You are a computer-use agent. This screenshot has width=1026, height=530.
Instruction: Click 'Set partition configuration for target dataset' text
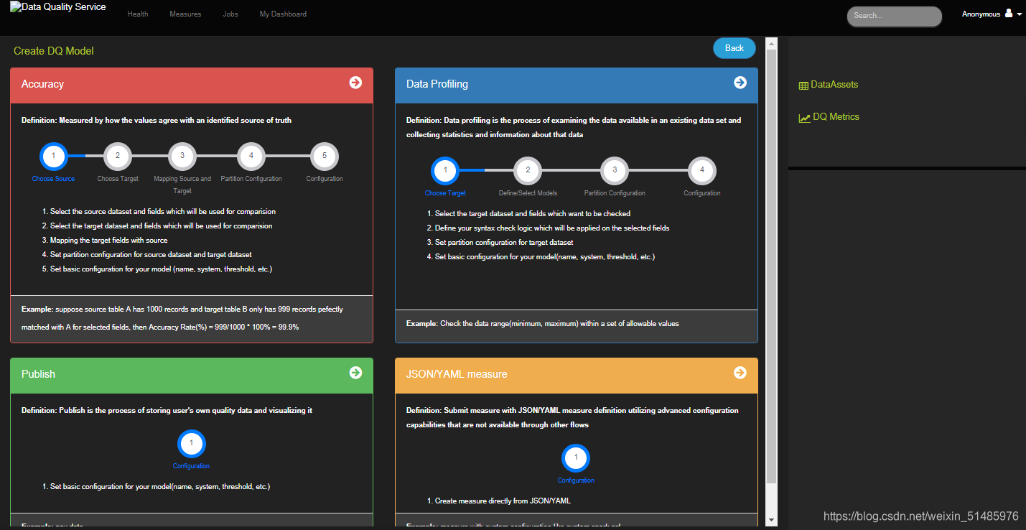pyautogui.click(x=504, y=243)
